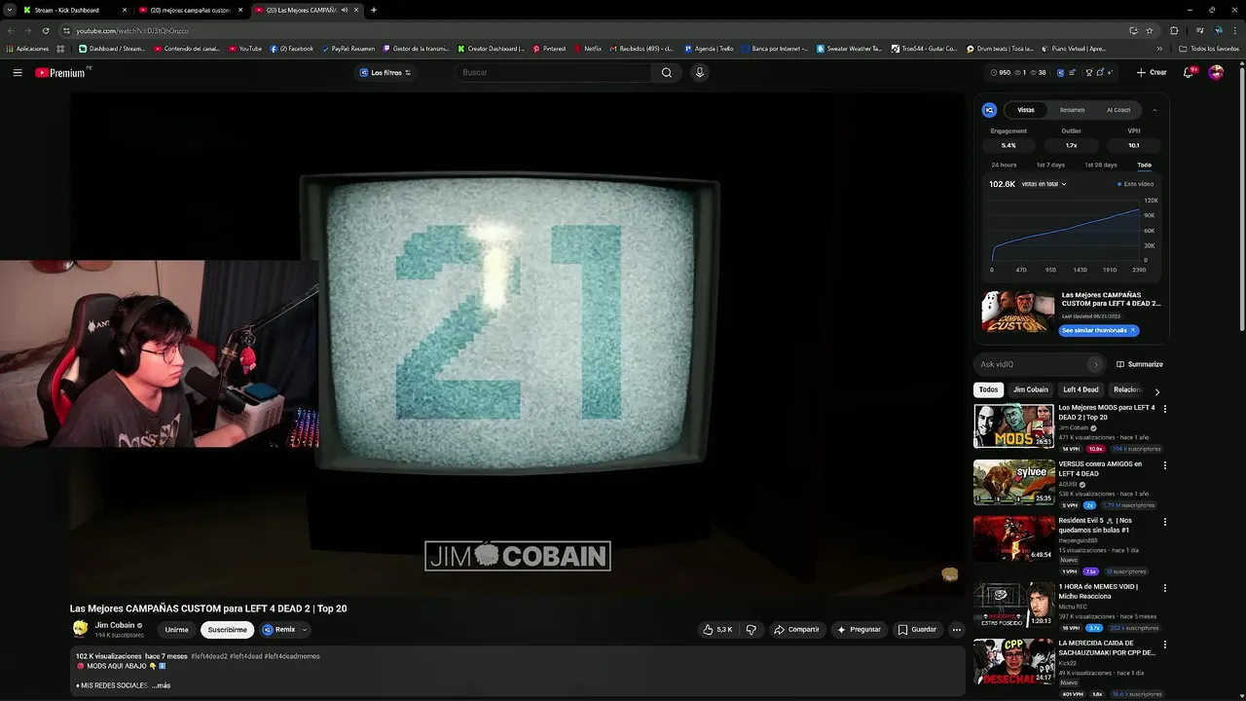Open the YouTube hamburger guide menu

pos(18,73)
